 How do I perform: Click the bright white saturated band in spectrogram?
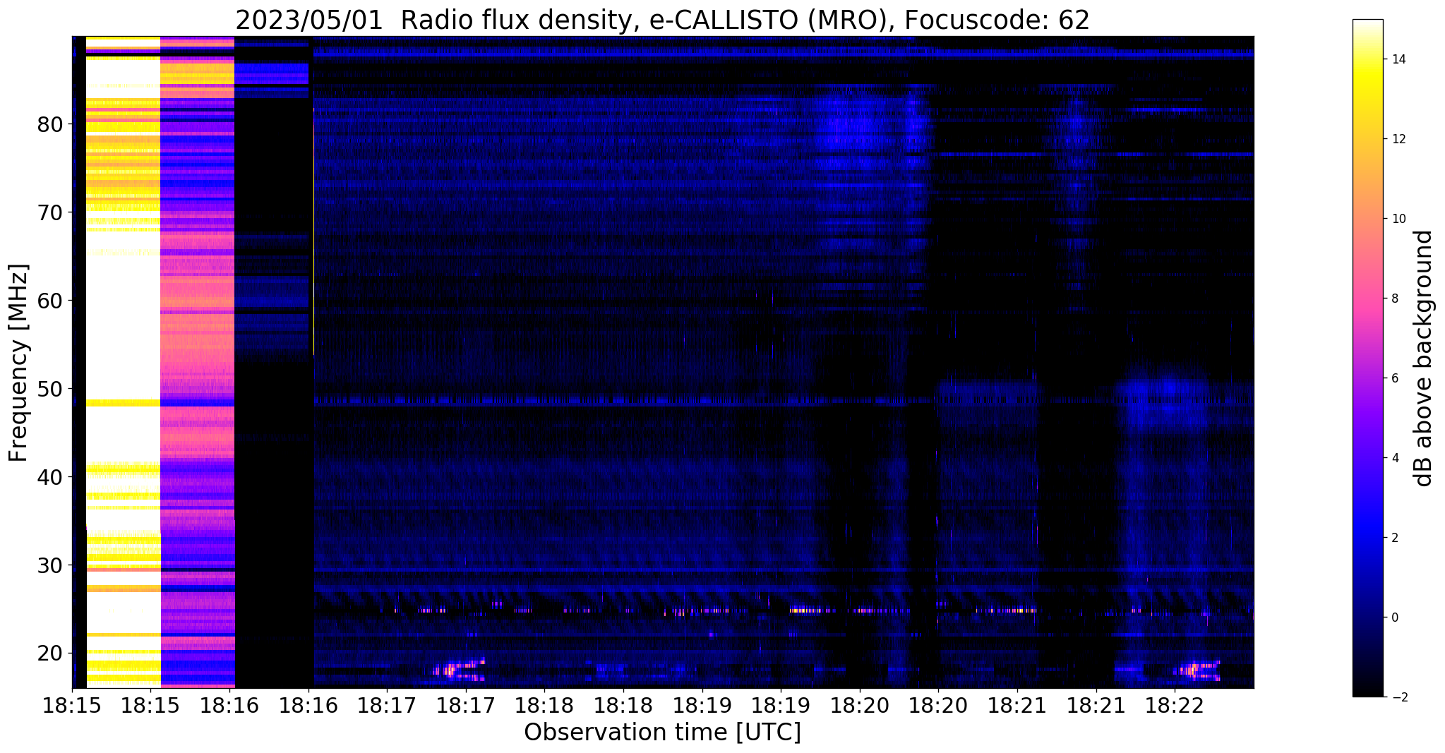pyautogui.click(x=124, y=362)
